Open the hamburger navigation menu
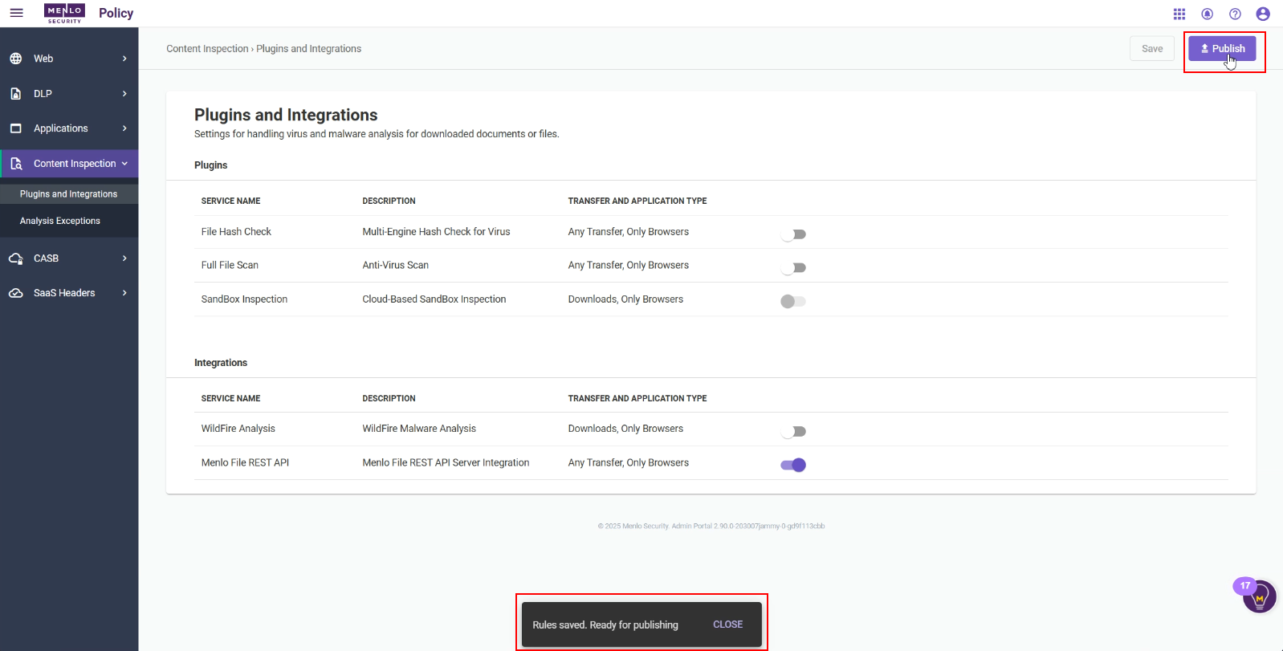Viewport: 1283px width, 651px height. tap(16, 13)
